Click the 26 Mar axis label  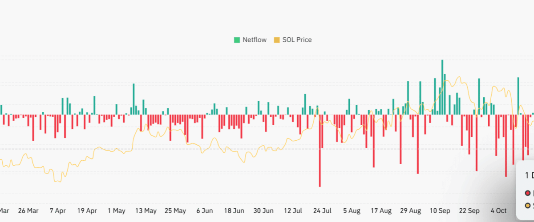click(x=28, y=210)
